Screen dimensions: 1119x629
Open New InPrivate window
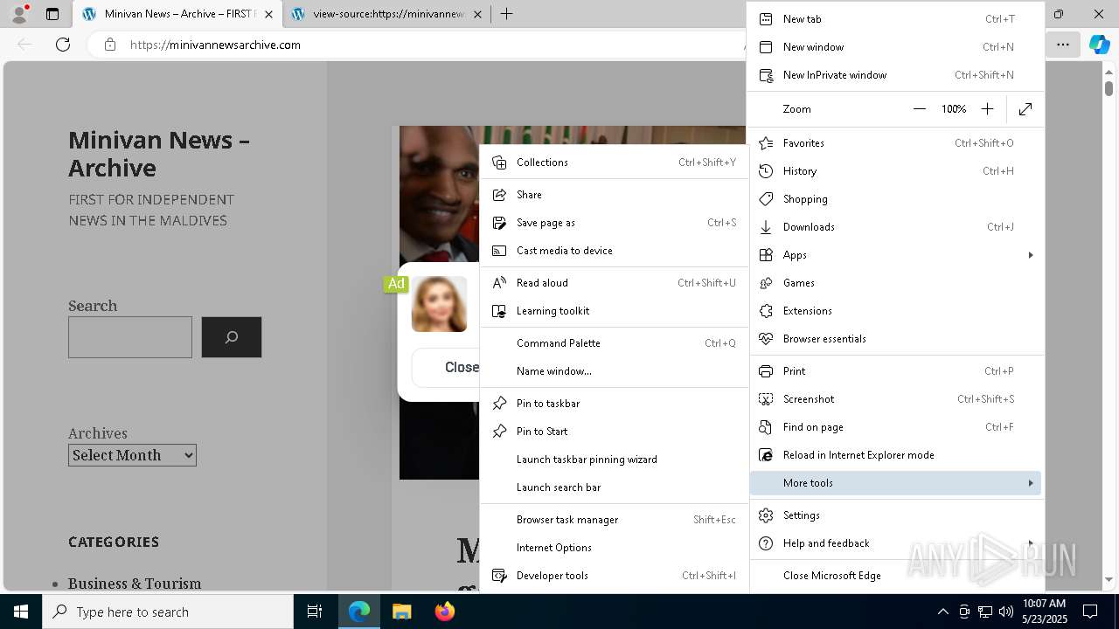(x=895, y=74)
